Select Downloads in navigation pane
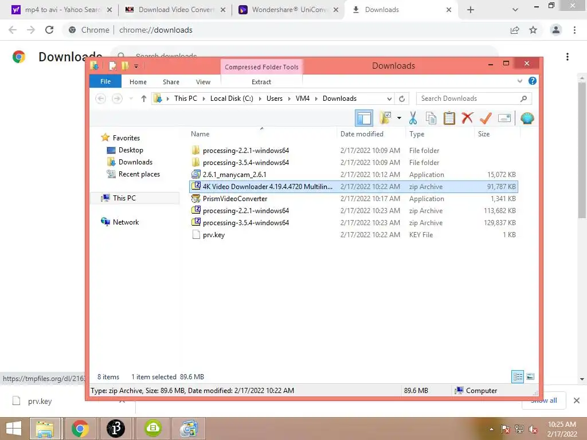The height and width of the screenshot is (440, 587). [x=135, y=162]
